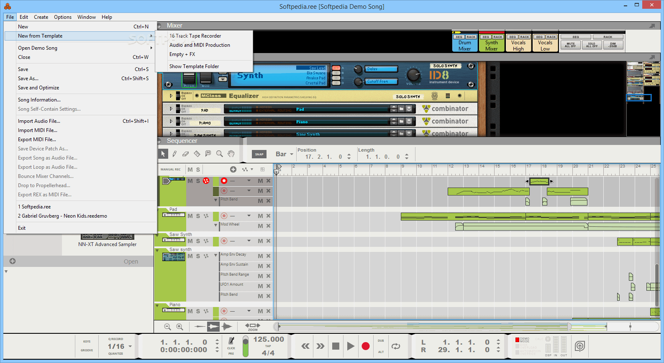Select the arrow selection tool in the sequencer
This screenshot has width=664, height=363.
point(163,154)
